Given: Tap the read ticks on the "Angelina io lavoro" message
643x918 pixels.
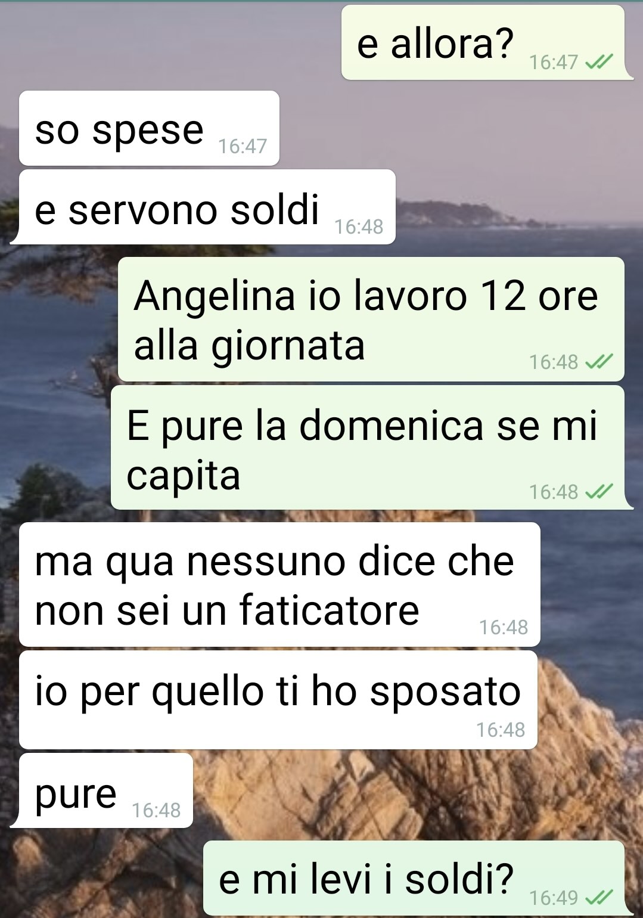Looking at the screenshot, I should [x=599, y=362].
